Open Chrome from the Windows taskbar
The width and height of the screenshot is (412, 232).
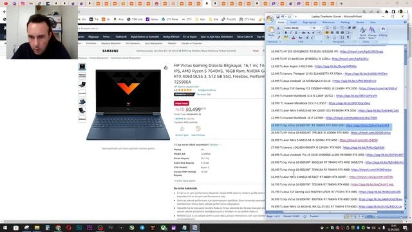click(58, 227)
